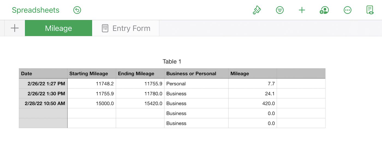The height and width of the screenshot is (141, 382).
Task: Add a new sheet with the plus tab
Action: [x=14, y=28]
